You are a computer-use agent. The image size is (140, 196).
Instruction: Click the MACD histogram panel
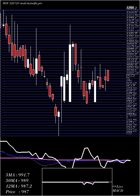77,182
